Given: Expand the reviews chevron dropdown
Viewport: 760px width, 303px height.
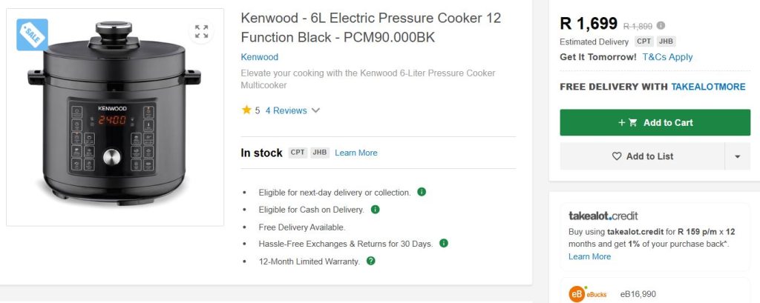Looking at the screenshot, I should tap(315, 110).
